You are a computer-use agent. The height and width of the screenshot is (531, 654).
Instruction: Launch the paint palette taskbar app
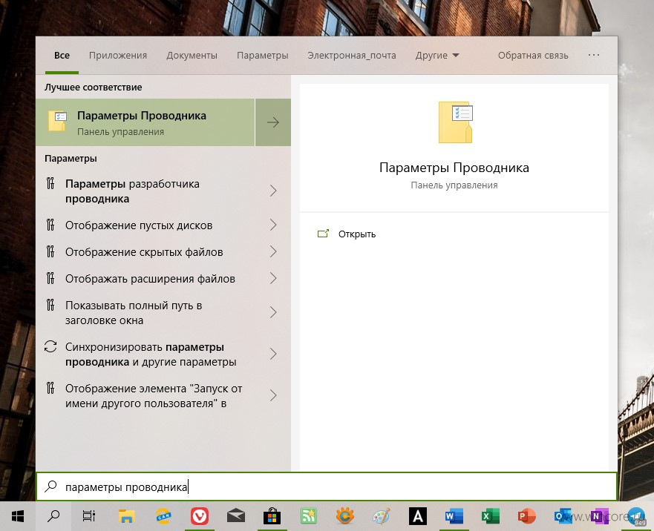pyautogui.click(x=382, y=516)
